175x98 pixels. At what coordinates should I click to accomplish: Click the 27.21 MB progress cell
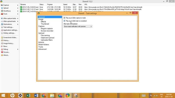pos(54,7)
